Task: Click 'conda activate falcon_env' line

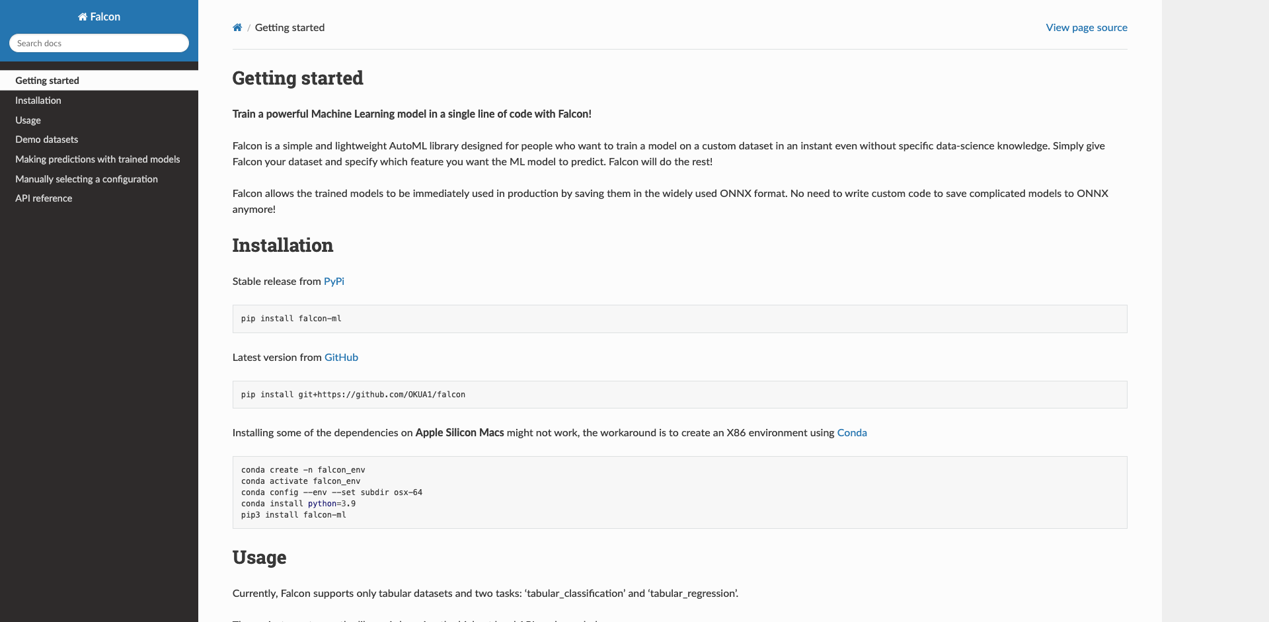Action: (x=301, y=481)
